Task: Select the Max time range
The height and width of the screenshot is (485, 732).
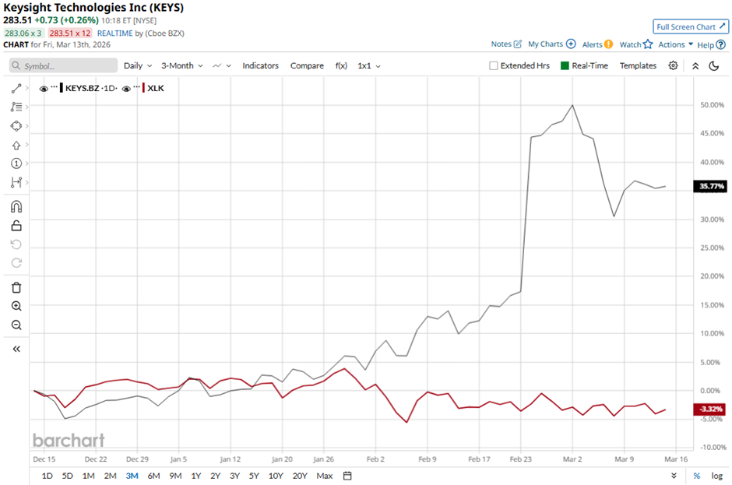Action: (x=325, y=476)
